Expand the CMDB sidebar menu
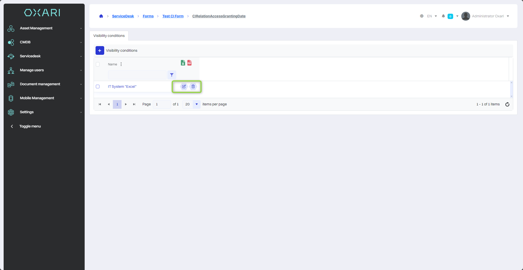Image resolution: width=523 pixels, height=270 pixels. pyautogui.click(x=45, y=42)
